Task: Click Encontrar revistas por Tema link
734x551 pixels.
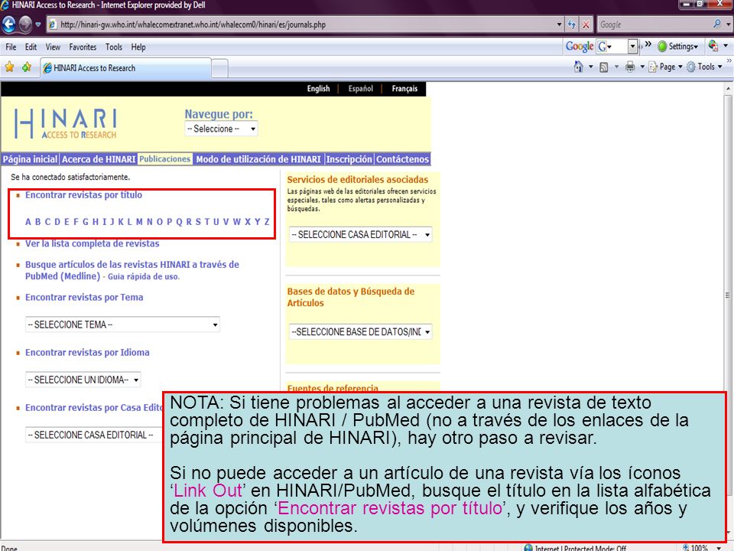Action: [84, 298]
